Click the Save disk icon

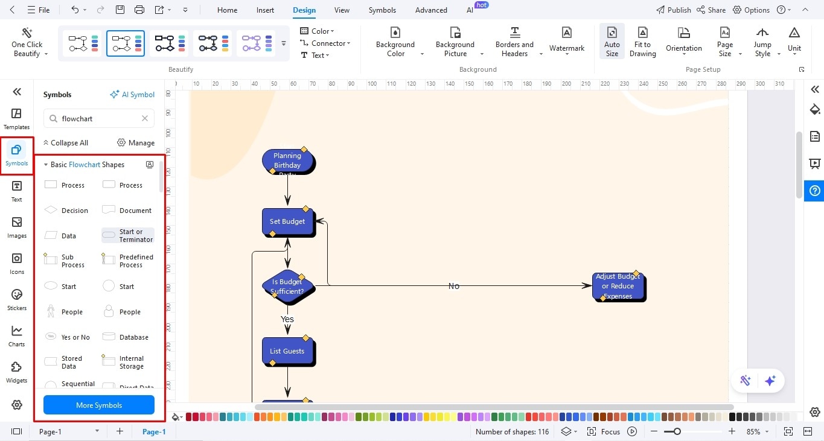click(120, 10)
